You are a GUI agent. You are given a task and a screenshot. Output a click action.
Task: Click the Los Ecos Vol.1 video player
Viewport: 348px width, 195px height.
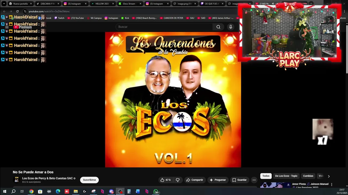click(x=173, y=100)
